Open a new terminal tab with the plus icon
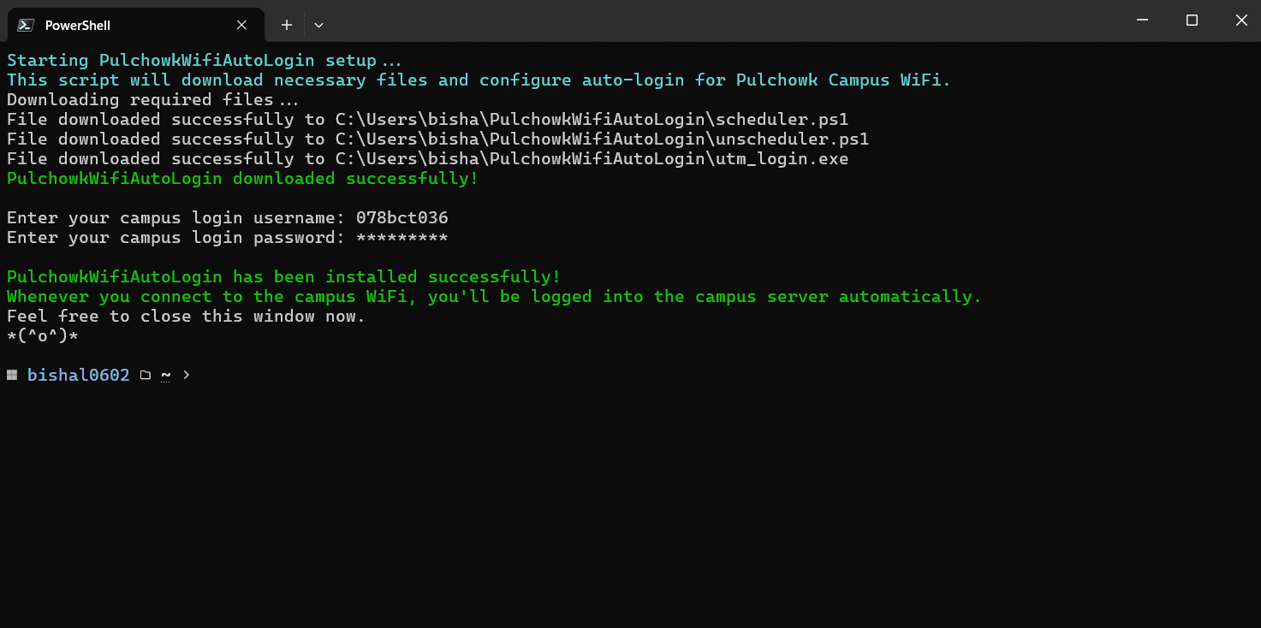The image size is (1261, 628). click(286, 25)
